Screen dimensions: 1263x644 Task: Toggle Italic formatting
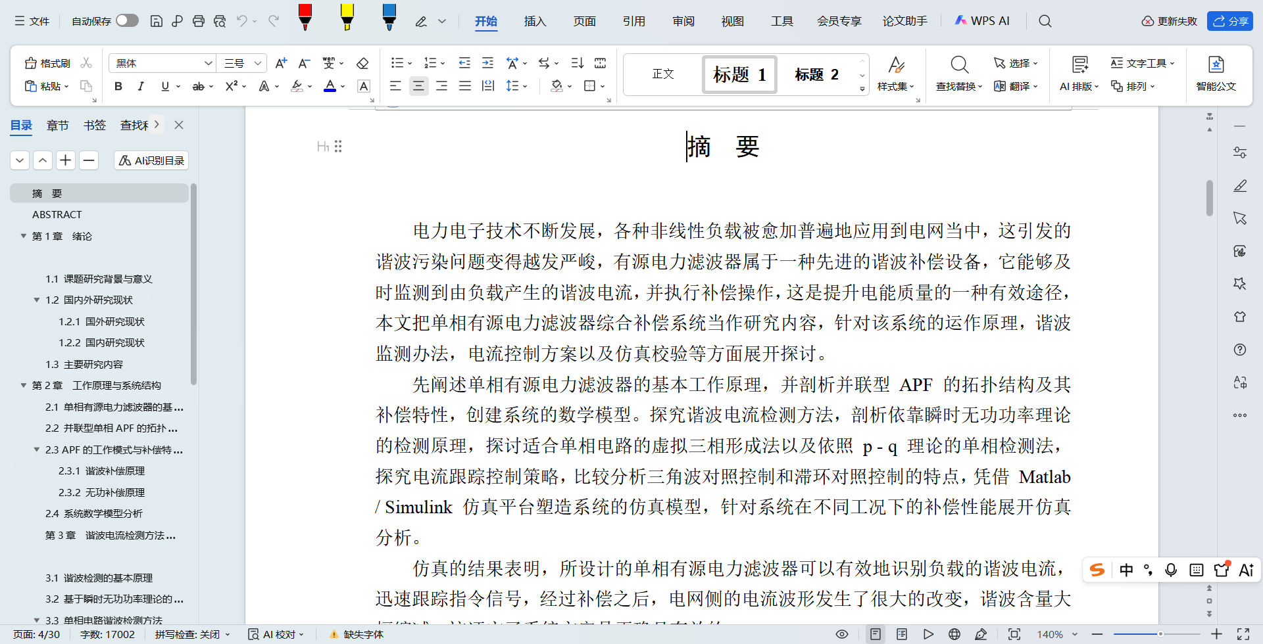click(141, 86)
